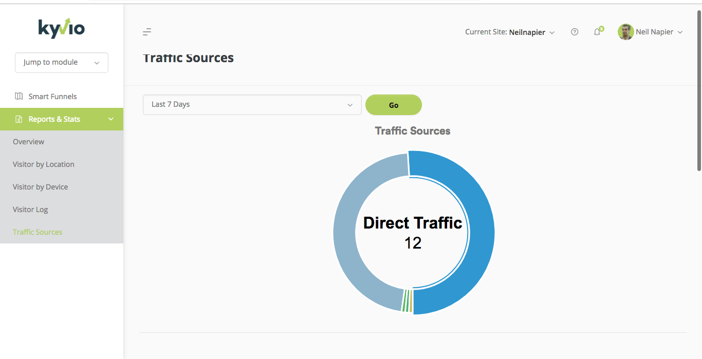
Task: Open the help question mark icon
Action: coord(575,32)
